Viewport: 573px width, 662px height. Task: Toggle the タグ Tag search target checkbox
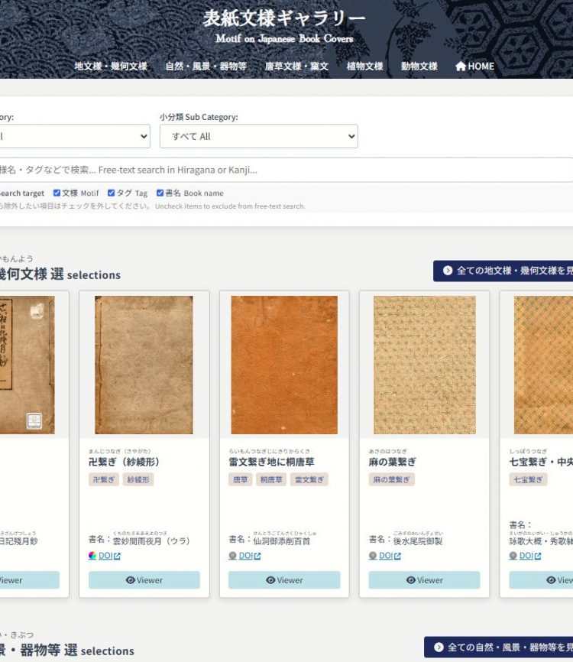[x=111, y=193]
